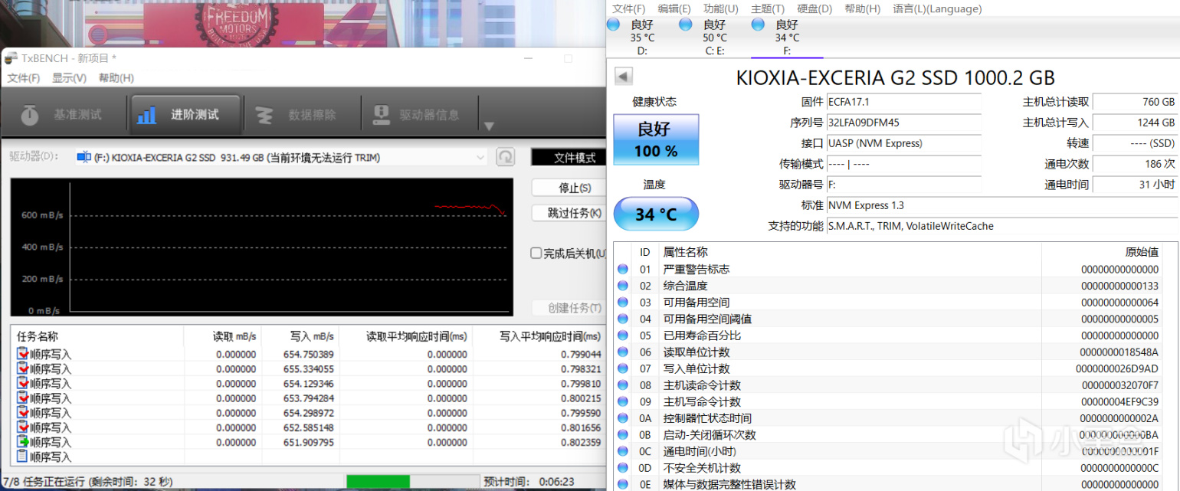Click the running task icon for the 651.909795 row
The width and height of the screenshot is (1180, 491).
(22, 442)
